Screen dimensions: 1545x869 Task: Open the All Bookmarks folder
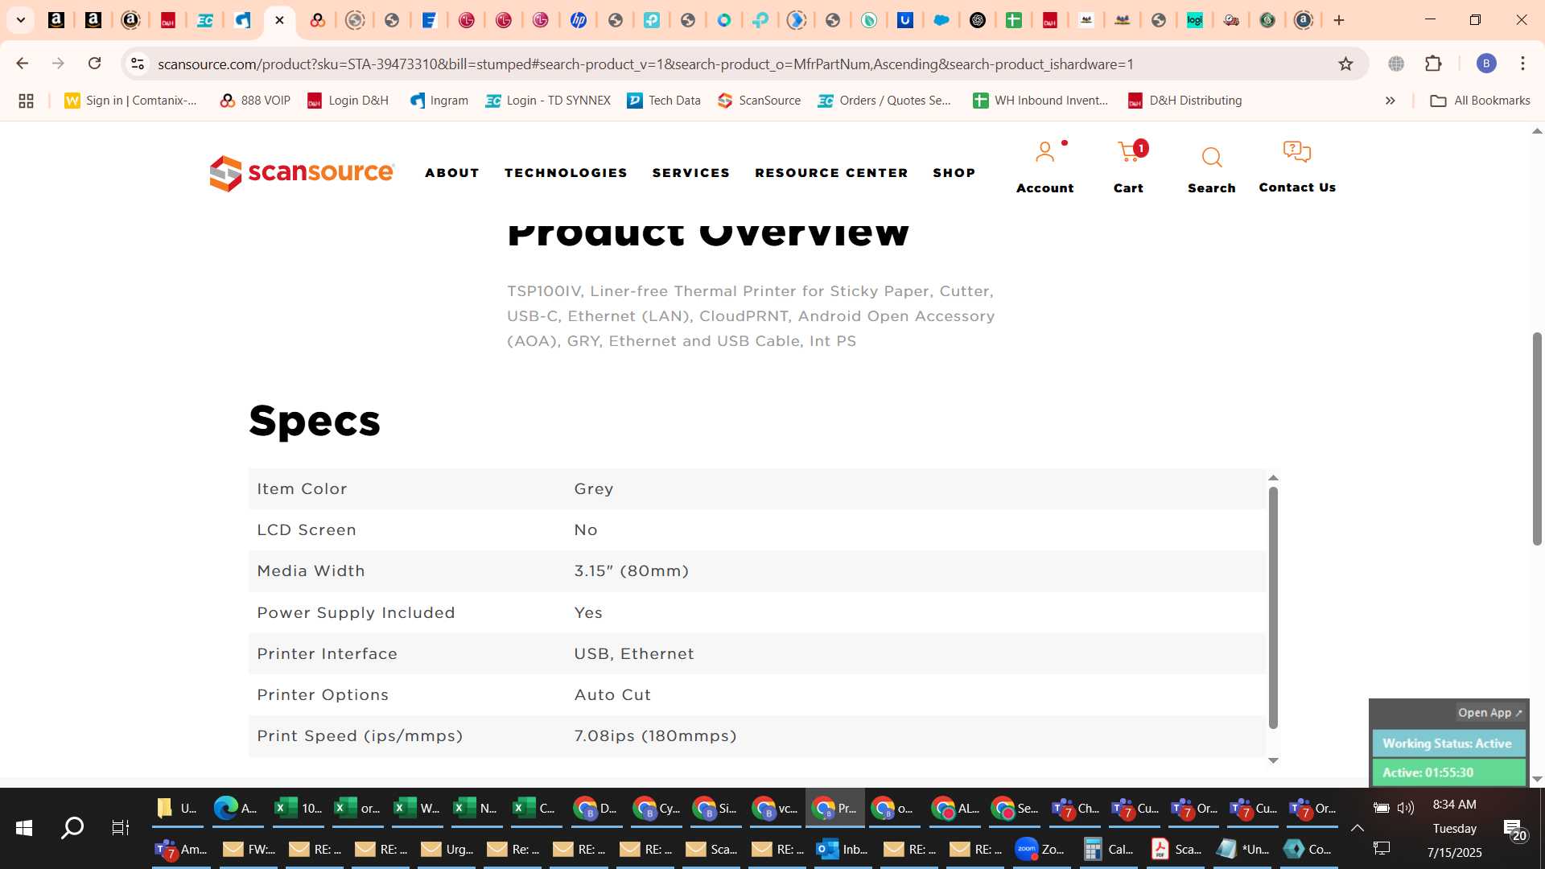click(x=1480, y=101)
